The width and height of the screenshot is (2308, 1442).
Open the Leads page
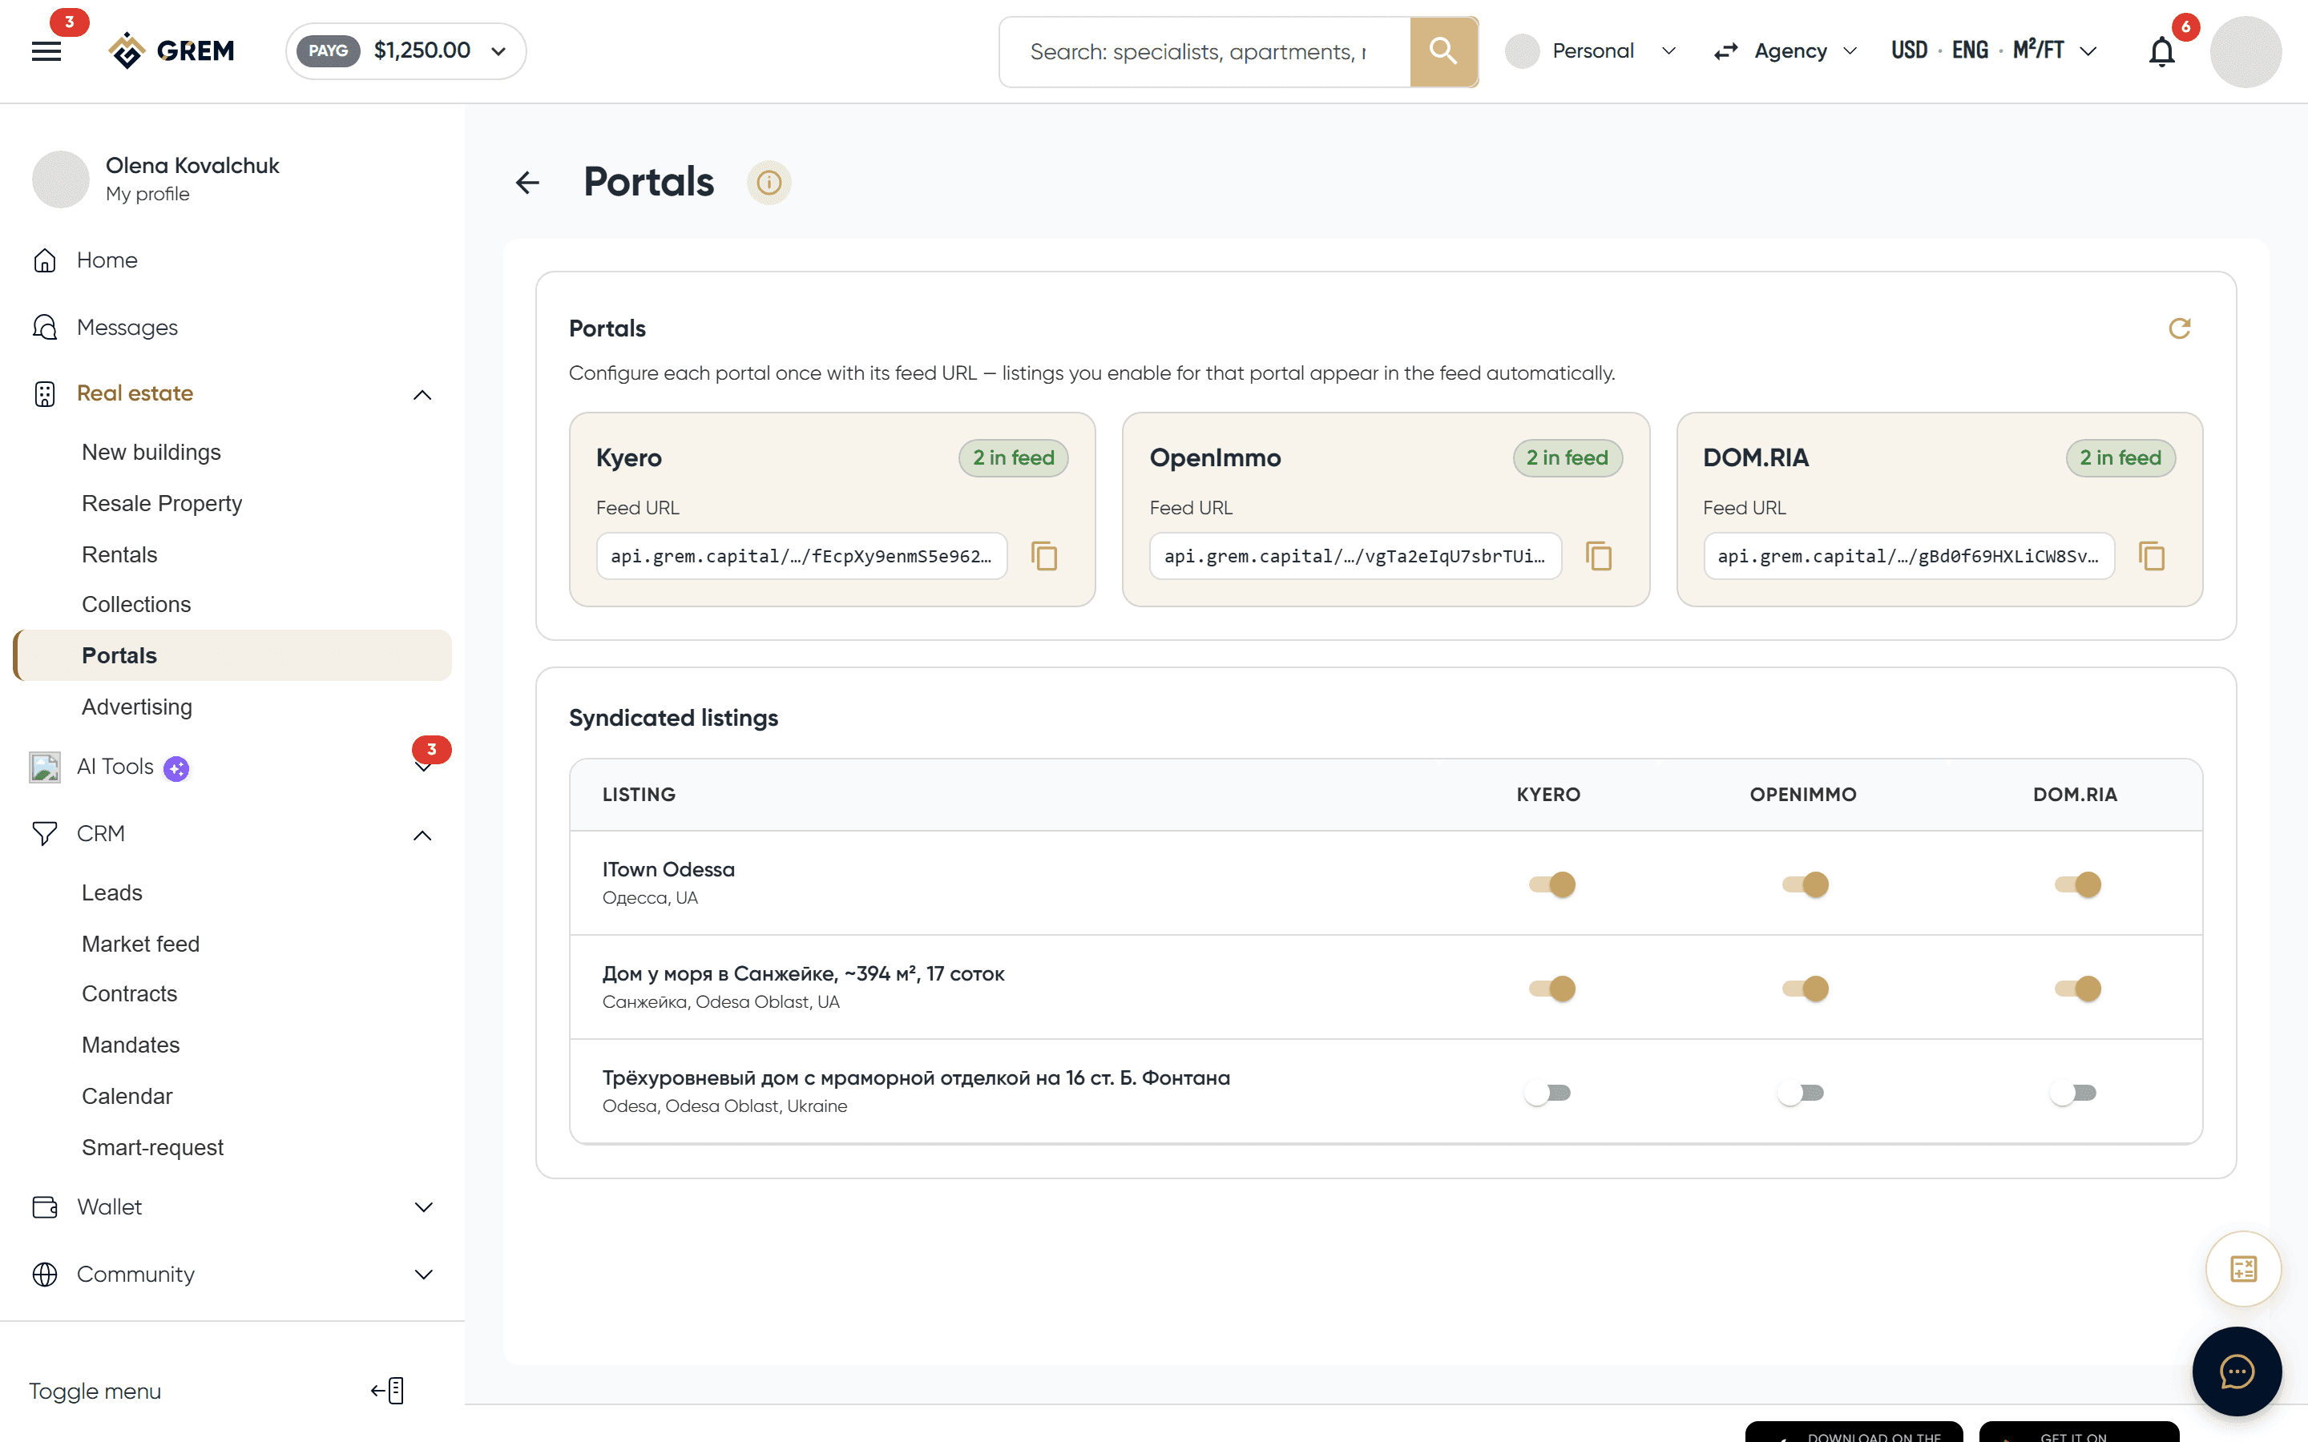[111, 892]
